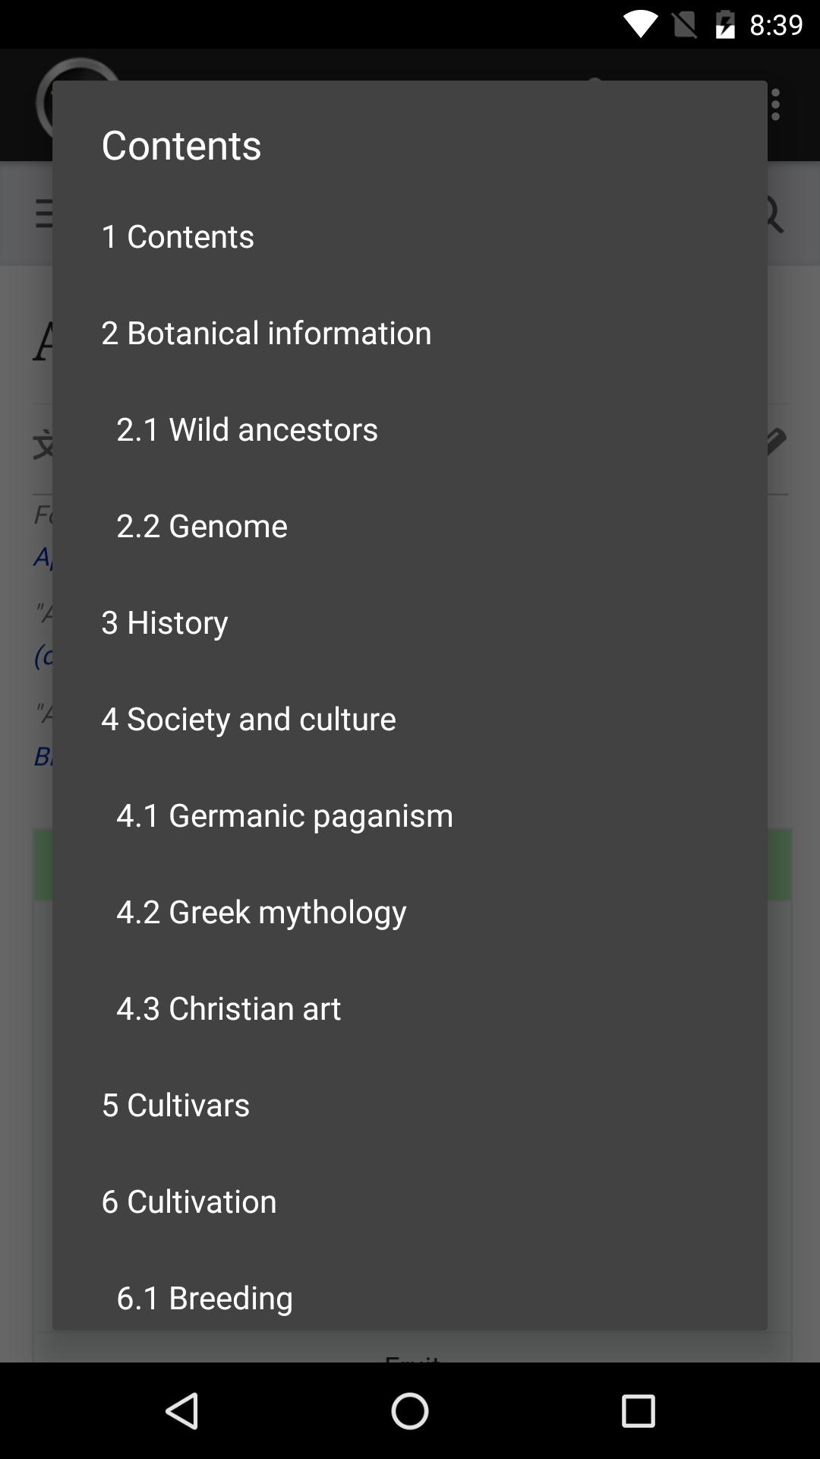Open the overflow menu with three dots
The width and height of the screenshot is (820, 1459).
775,103
